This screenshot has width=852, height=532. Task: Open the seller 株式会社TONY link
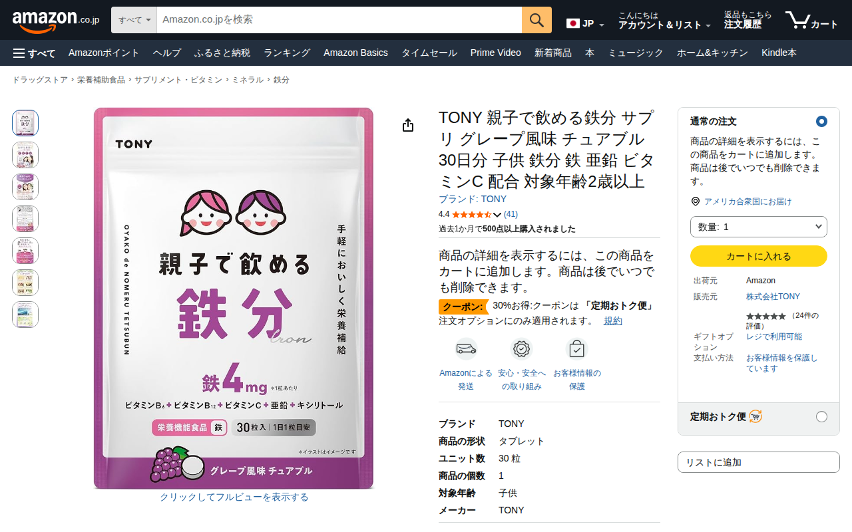pyautogui.click(x=773, y=297)
